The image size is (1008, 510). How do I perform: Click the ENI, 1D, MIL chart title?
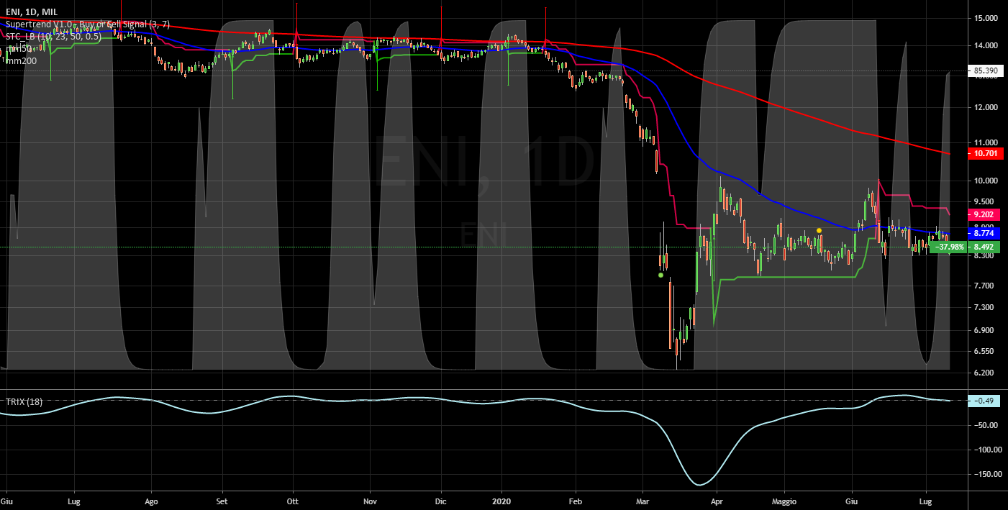(32, 12)
